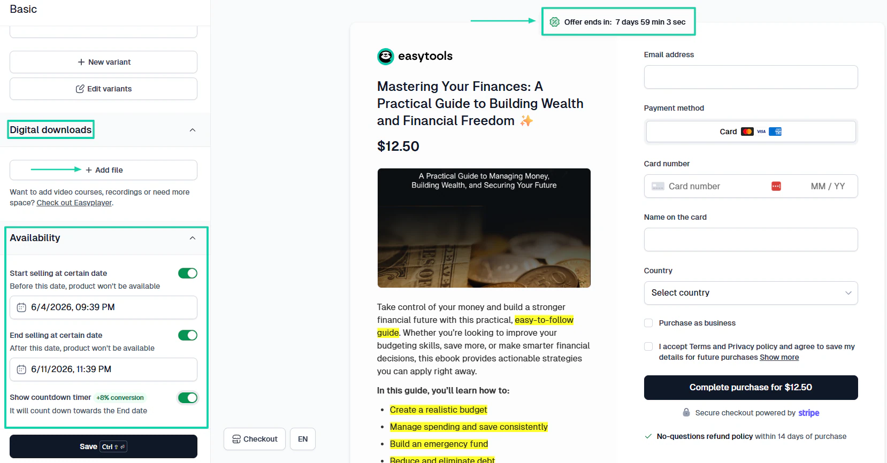
Task: Click the red autofill icon in card number field
Action: [776, 186]
